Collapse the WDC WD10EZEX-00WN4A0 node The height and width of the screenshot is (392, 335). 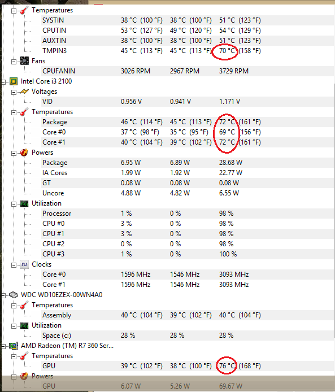tap(3, 295)
